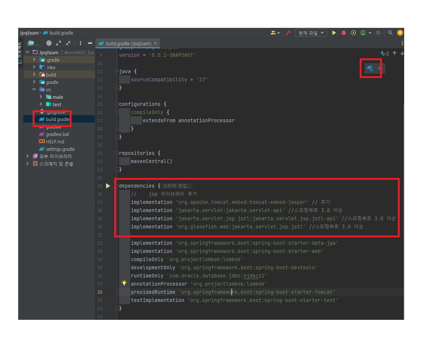429x354 pixels.
Task: Click the profiler gauge icon
Action: 363,33
